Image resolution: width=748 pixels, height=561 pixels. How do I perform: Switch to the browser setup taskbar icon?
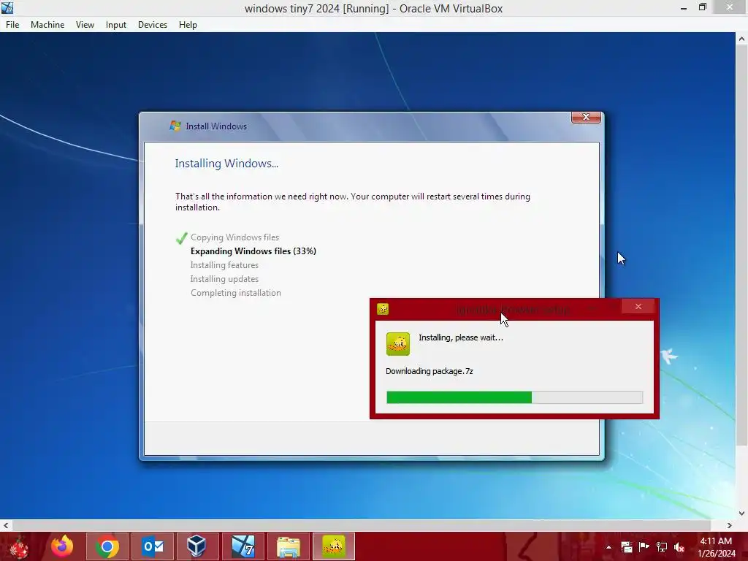click(334, 546)
